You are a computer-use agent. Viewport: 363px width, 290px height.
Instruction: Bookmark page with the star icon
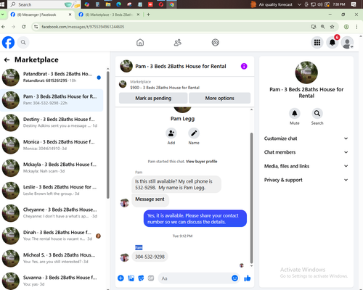[x=332, y=27]
